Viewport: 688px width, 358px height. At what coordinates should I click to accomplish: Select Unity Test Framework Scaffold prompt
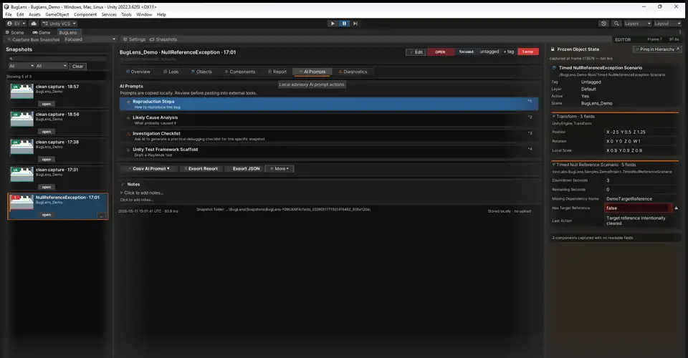pyautogui.click(x=329, y=152)
